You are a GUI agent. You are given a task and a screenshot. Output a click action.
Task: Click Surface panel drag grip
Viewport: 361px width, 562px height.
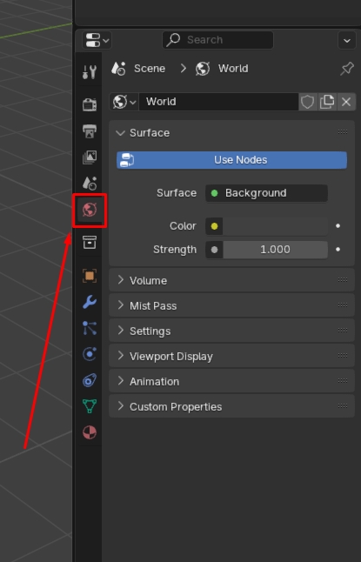[343, 132]
